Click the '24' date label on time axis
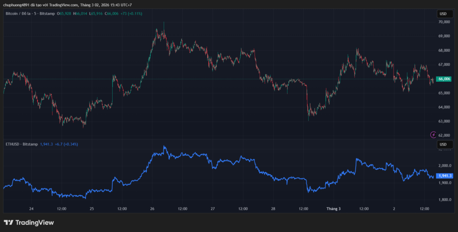Image resolution: width=458 pixels, height=232 pixels. point(31,209)
